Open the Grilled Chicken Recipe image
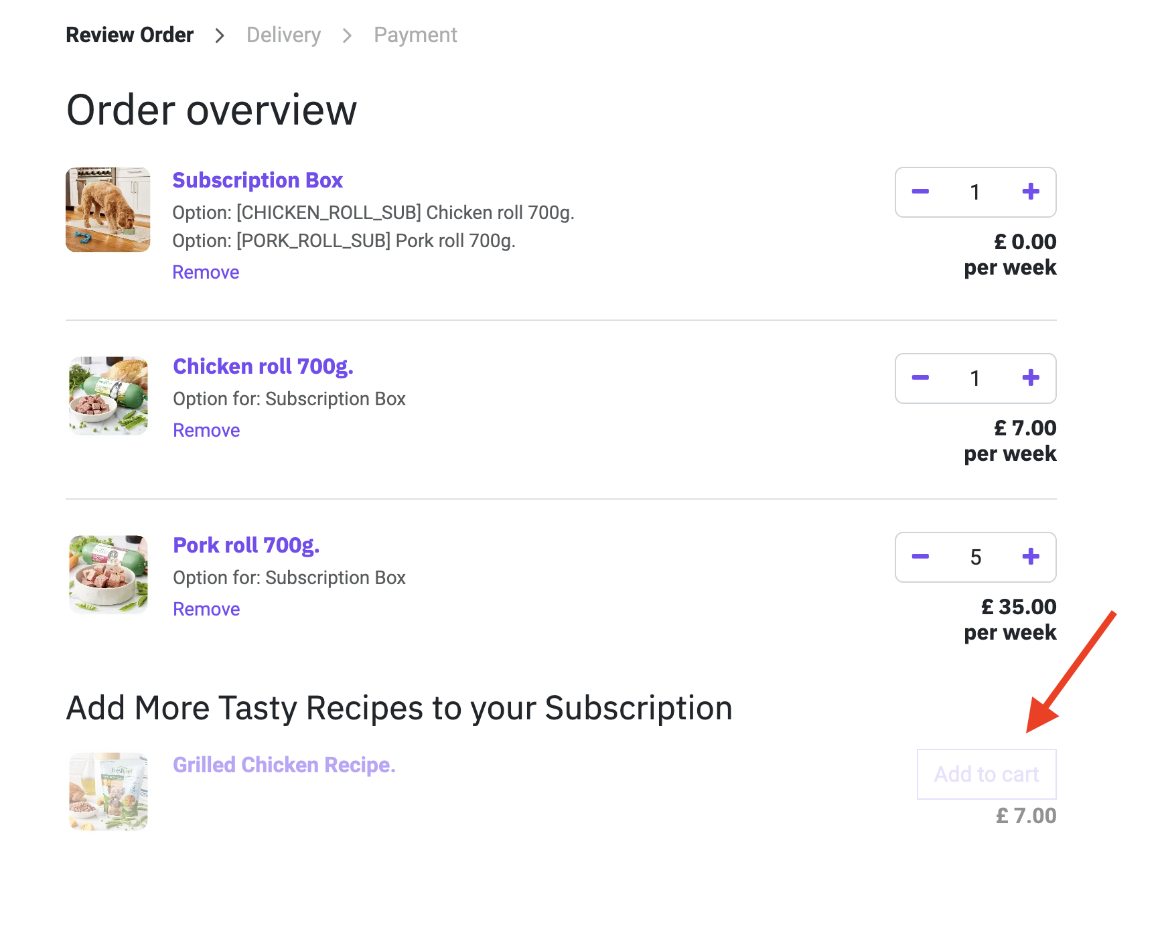Screen dimensions: 1164x927 [x=108, y=792]
